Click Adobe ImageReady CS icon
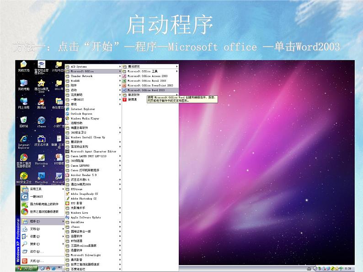 (x=67, y=194)
